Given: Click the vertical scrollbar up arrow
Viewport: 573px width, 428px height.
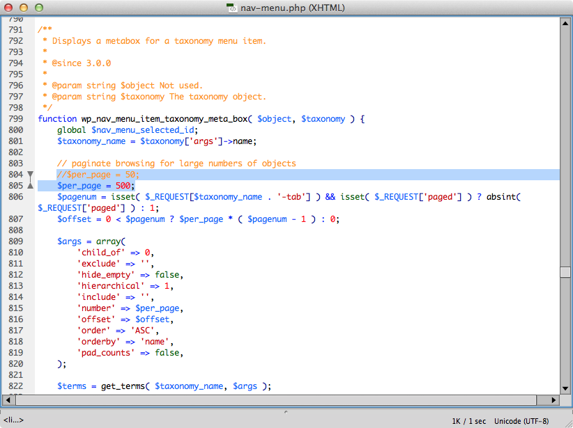Looking at the screenshot, I should coord(565,24).
